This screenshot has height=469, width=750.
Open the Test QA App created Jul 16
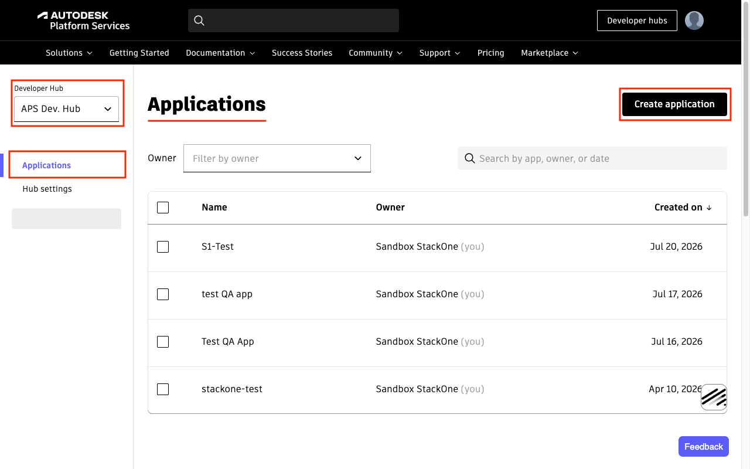[x=228, y=342]
